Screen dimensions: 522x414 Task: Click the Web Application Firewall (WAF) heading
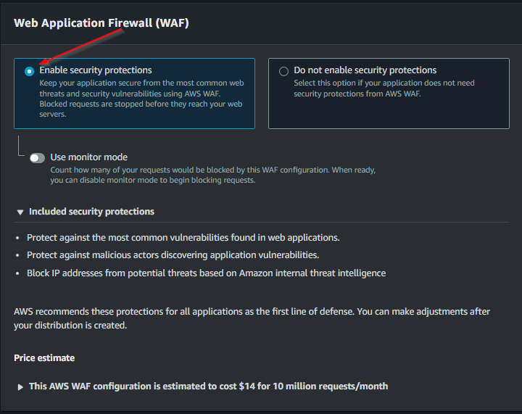(x=101, y=22)
